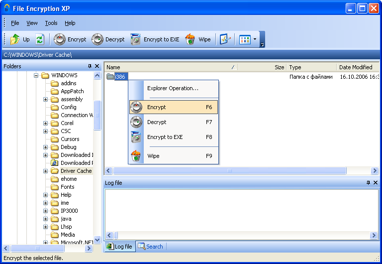Expand the Debug folder node

click(46, 147)
